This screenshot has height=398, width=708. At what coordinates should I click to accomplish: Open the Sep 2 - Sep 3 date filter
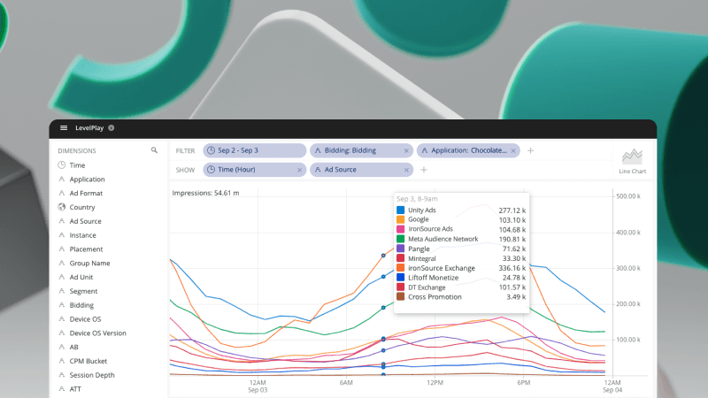pyautogui.click(x=250, y=151)
